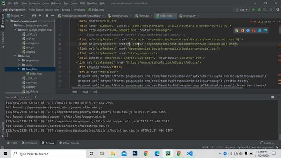Click the editor horizontal scrollbar

pos(157,88)
